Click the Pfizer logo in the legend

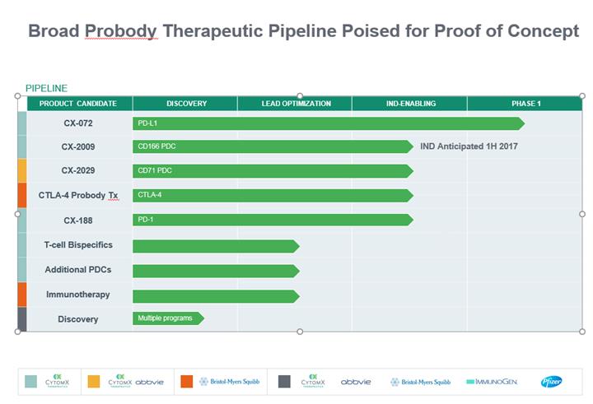pyautogui.click(x=551, y=382)
